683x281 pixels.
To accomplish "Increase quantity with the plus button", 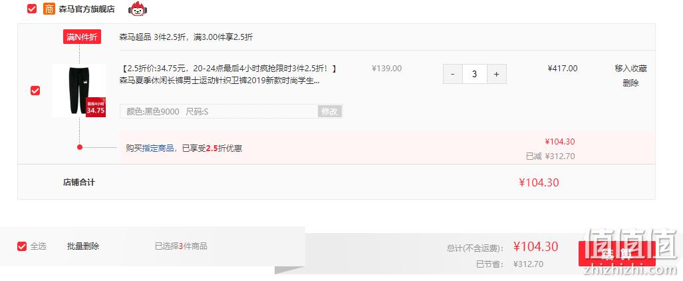I will click(497, 74).
